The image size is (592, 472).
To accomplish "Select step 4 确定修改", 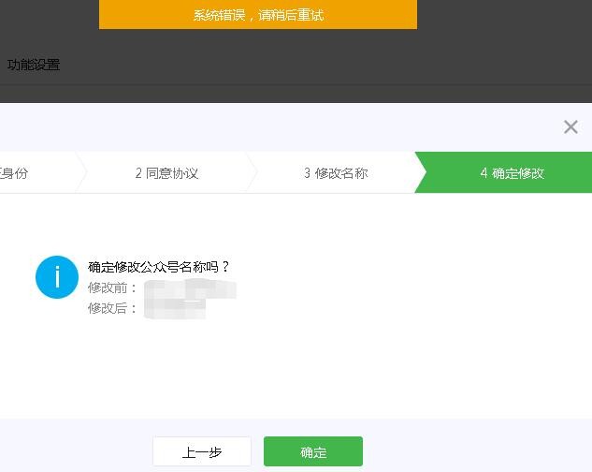I will click(506, 173).
